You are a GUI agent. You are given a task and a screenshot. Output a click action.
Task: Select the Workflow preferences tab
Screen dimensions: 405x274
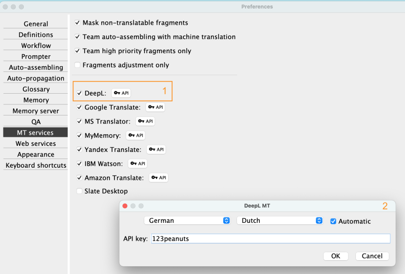coord(35,46)
